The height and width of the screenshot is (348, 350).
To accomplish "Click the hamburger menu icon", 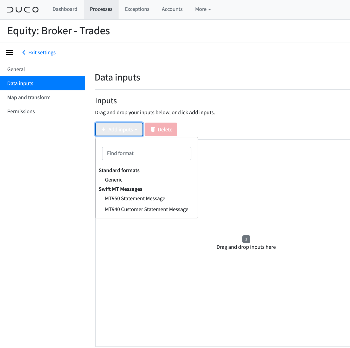I will click(x=9, y=52).
